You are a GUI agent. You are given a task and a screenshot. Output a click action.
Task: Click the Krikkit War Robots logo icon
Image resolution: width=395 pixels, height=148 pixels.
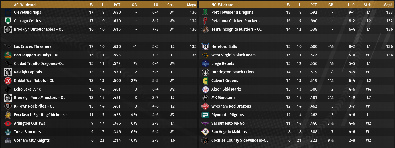(8, 81)
